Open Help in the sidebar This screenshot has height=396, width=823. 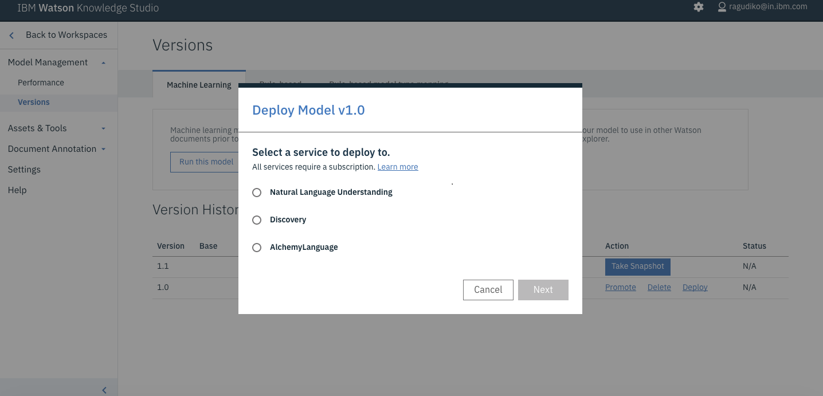pyautogui.click(x=17, y=190)
